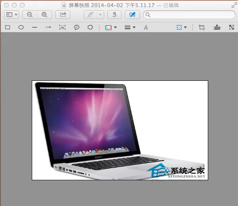Zoom out of the image

tap(30, 15)
